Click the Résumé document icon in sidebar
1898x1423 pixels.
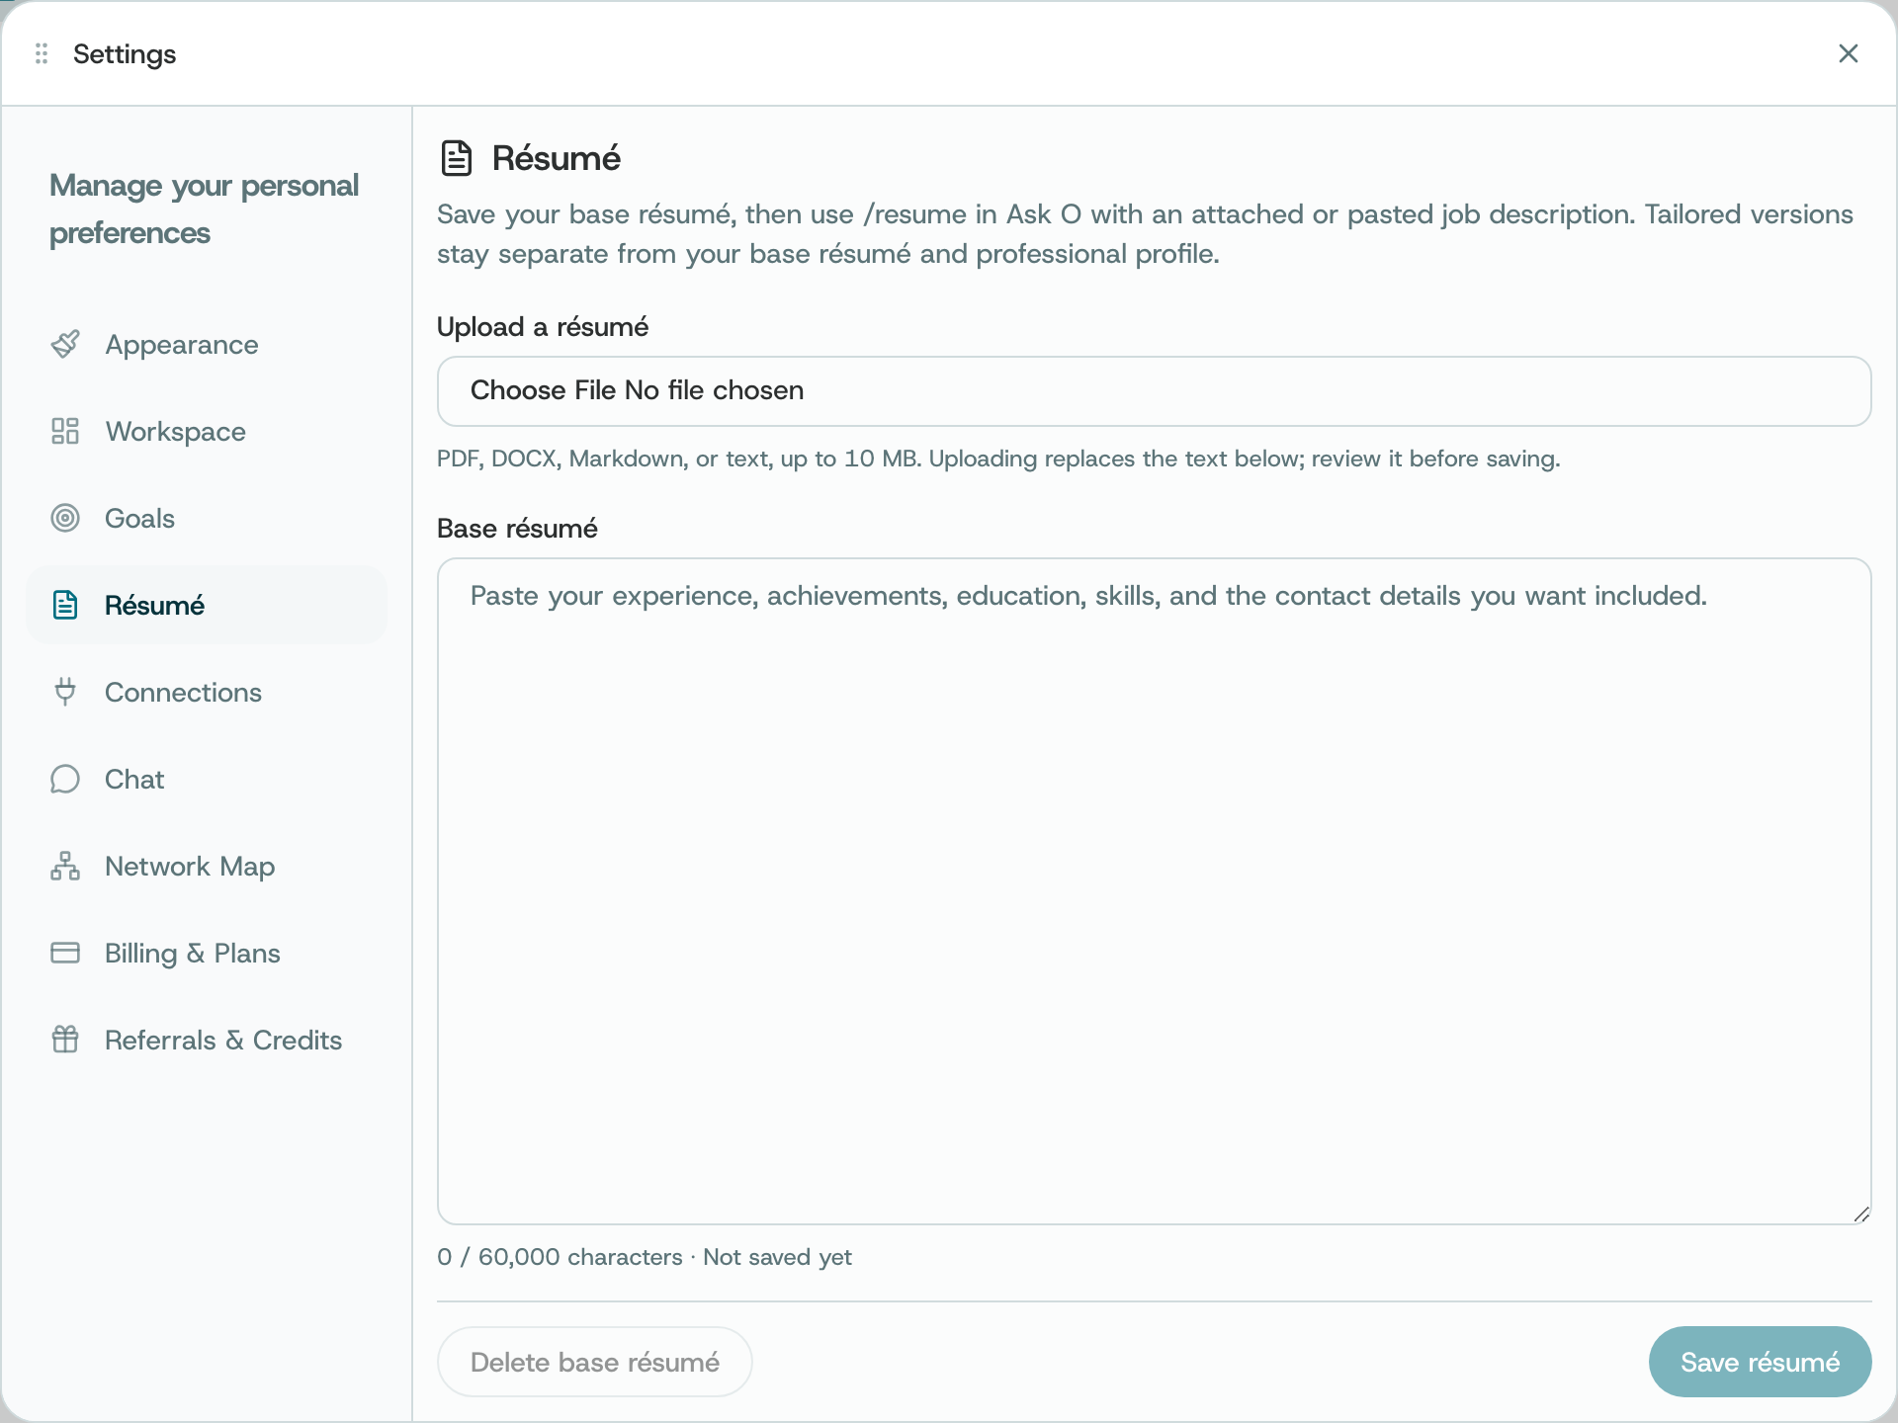[65, 606]
